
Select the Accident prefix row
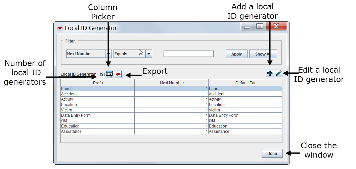pyautogui.click(x=97, y=94)
